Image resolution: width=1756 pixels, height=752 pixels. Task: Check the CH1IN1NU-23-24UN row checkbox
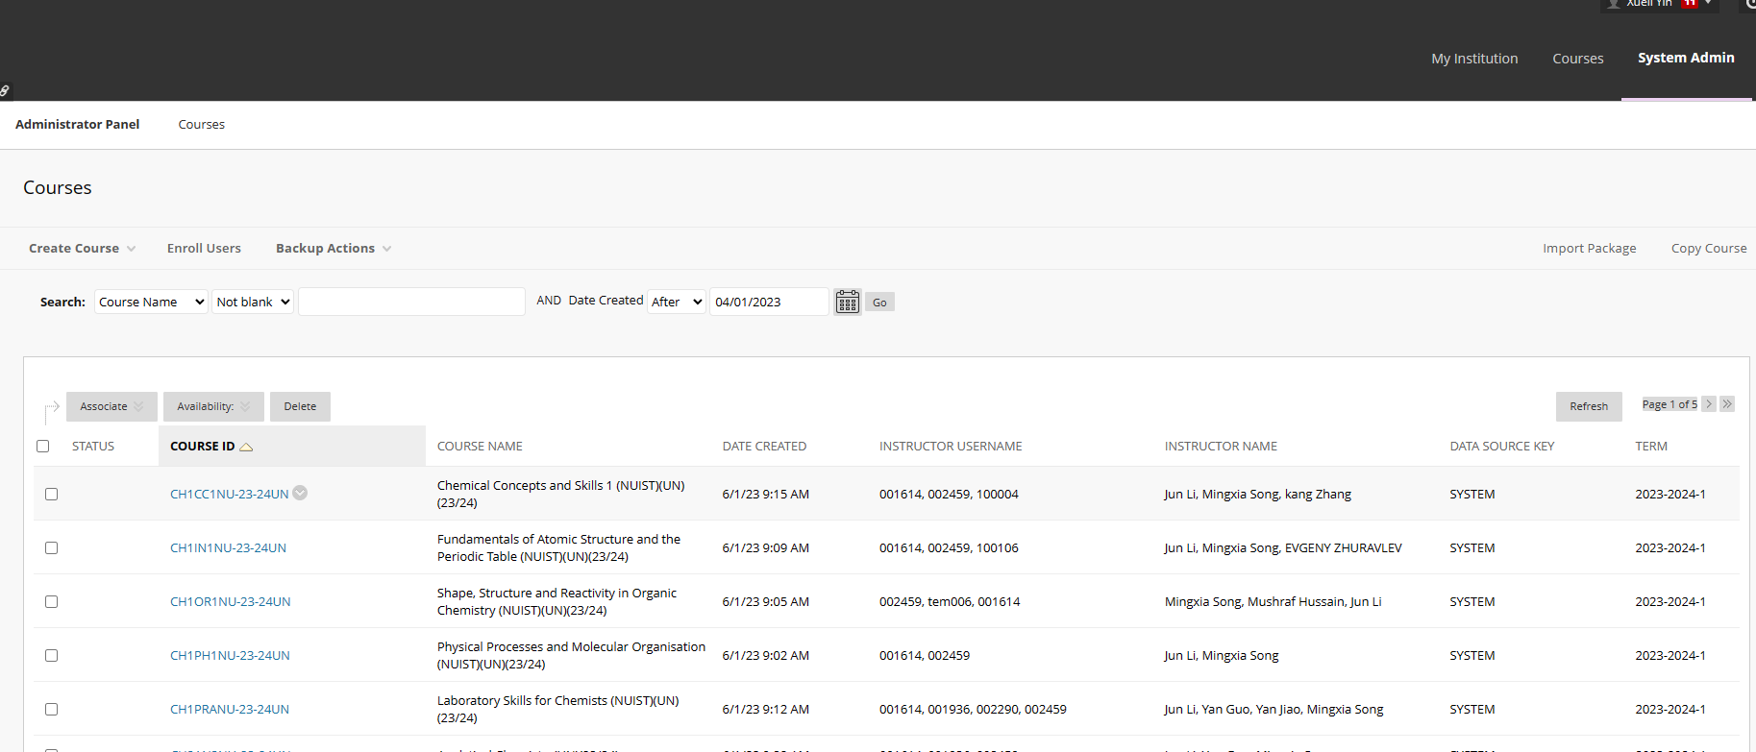tap(51, 547)
